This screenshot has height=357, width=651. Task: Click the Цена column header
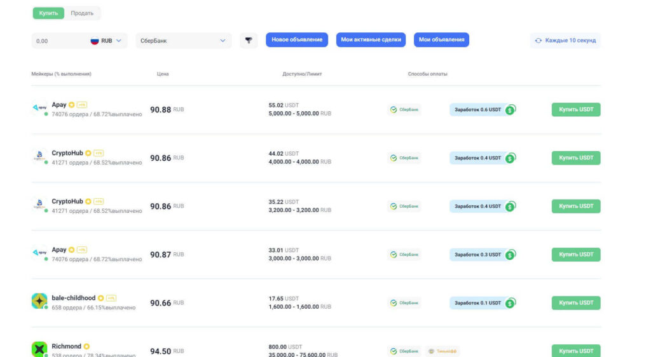pyautogui.click(x=163, y=74)
